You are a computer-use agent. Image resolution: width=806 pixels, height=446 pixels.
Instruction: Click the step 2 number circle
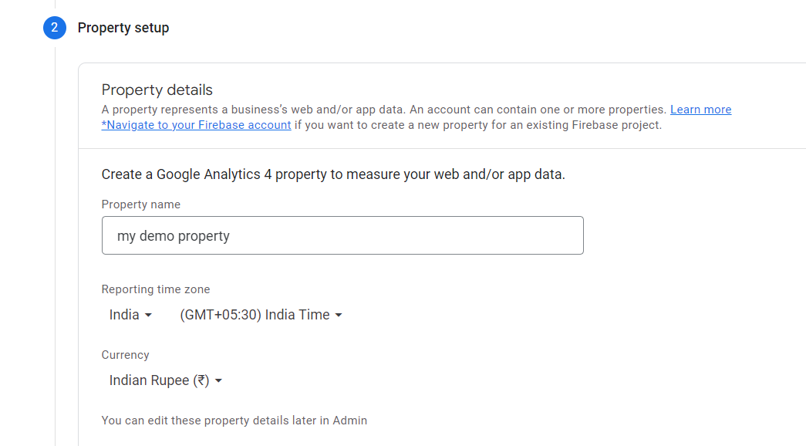[x=55, y=28]
